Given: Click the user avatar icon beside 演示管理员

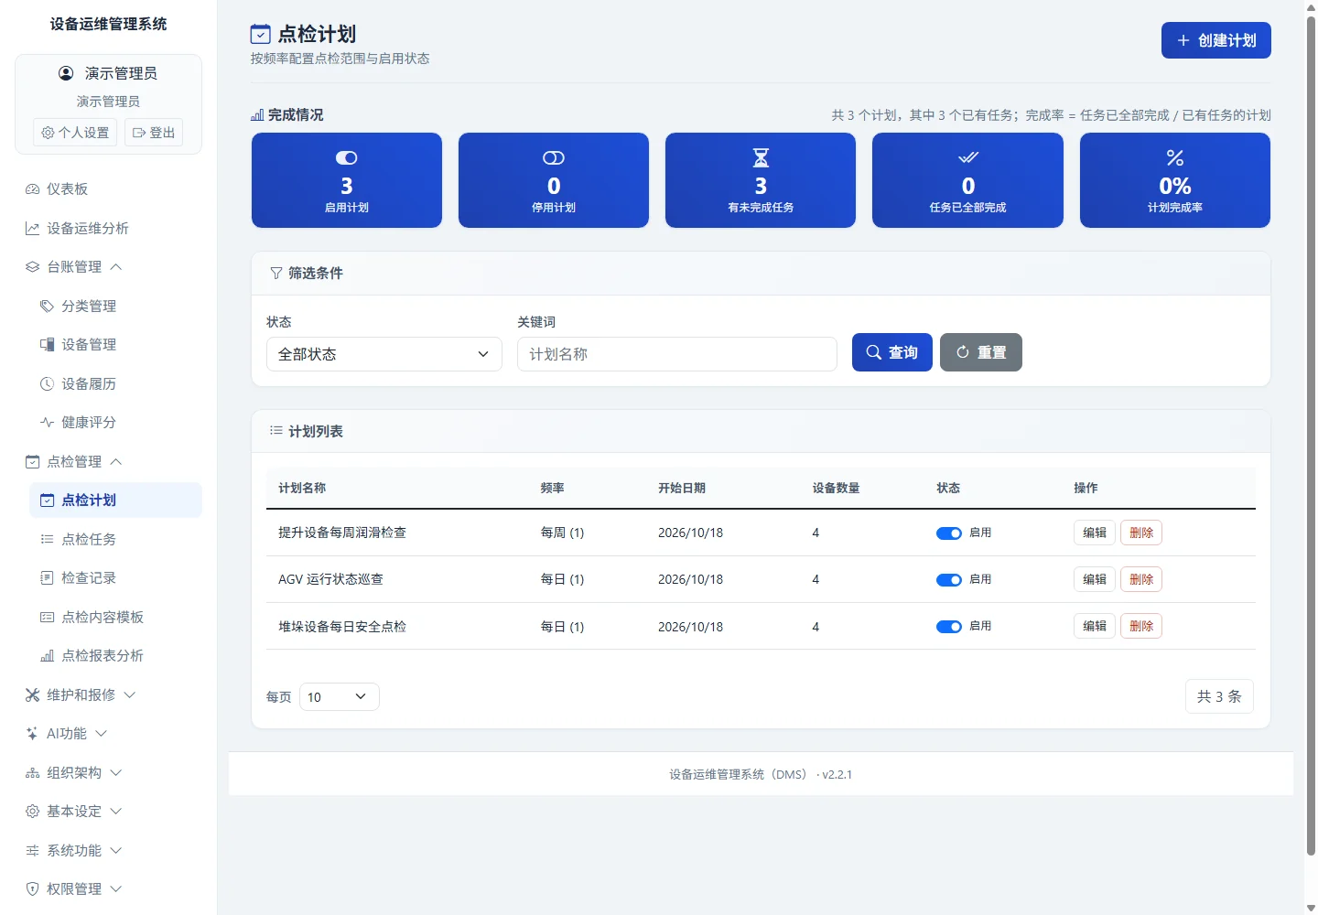Looking at the screenshot, I should tap(66, 73).
